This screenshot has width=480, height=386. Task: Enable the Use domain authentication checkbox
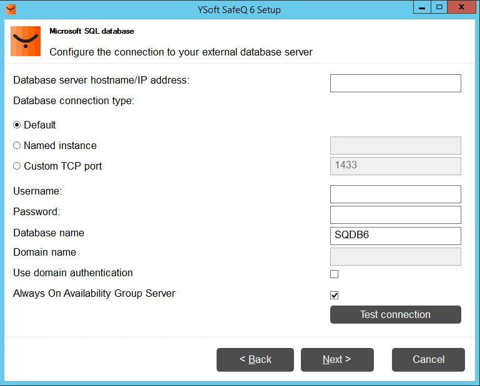335,274
